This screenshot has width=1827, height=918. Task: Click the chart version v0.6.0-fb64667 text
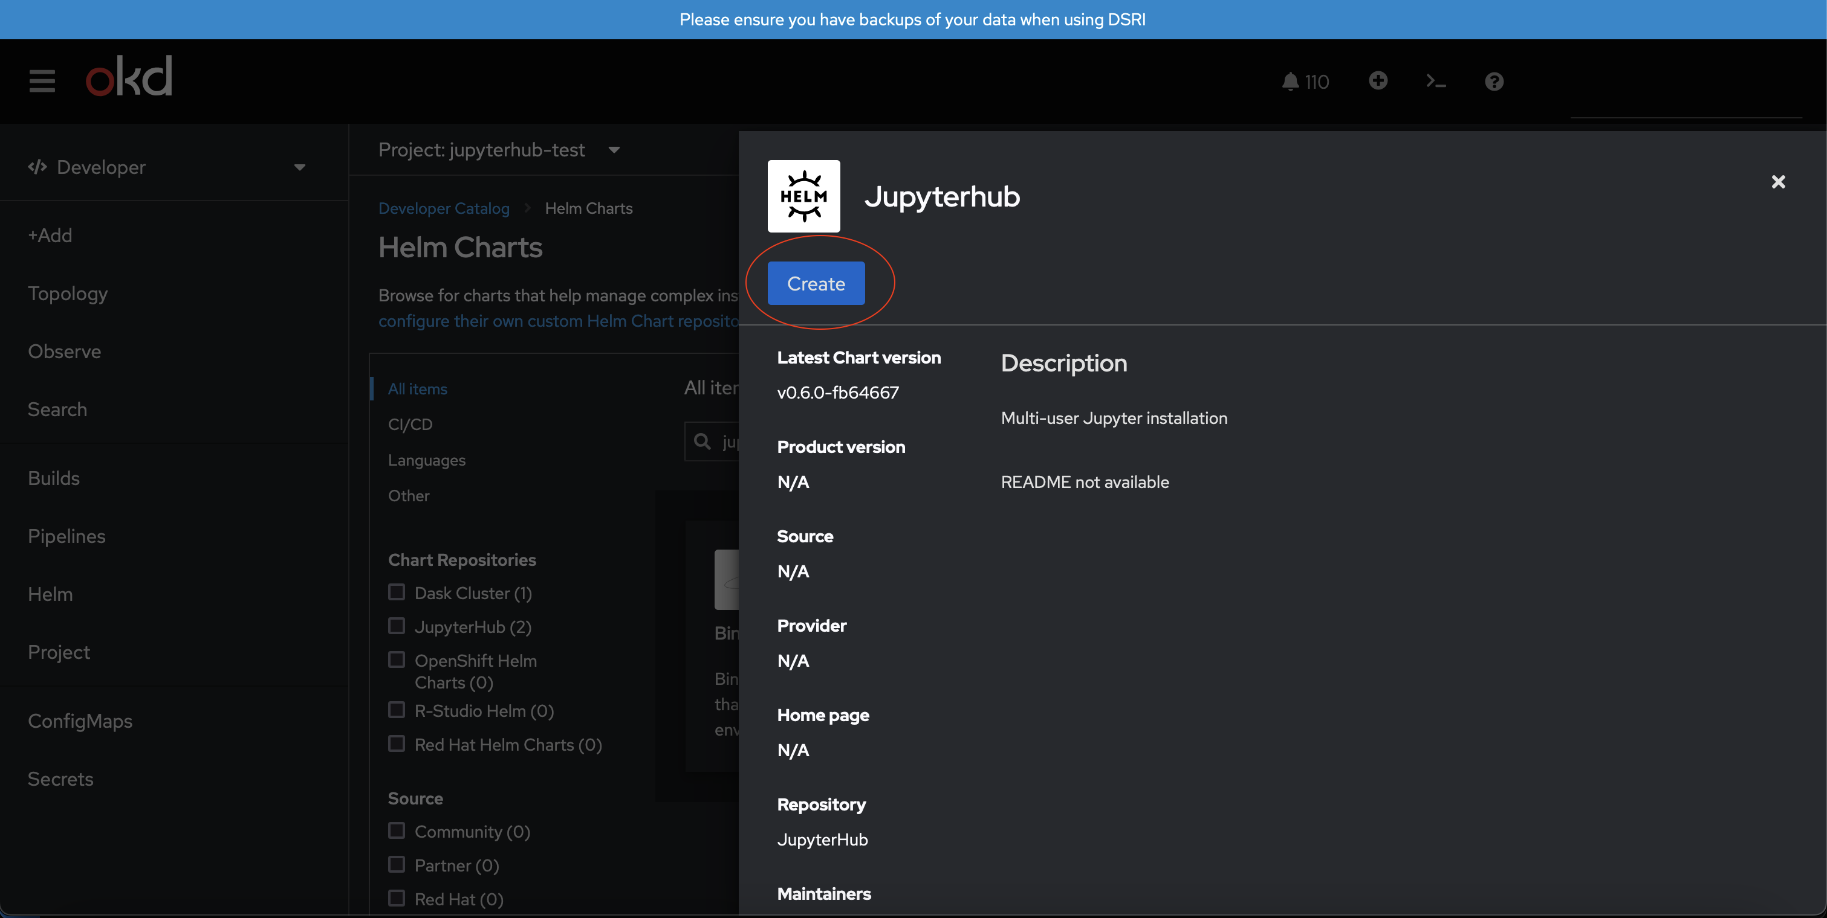point(837,393)
